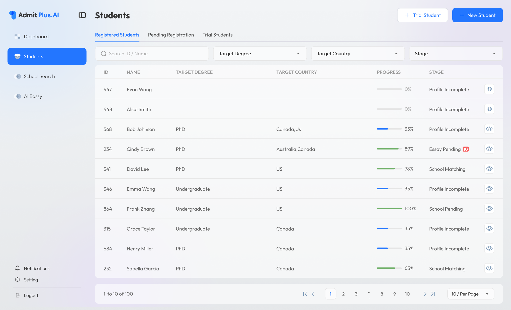Click the Trial Student button

422,15
